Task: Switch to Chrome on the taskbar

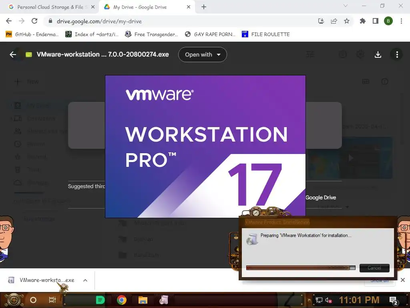Action: click(122, 300)
